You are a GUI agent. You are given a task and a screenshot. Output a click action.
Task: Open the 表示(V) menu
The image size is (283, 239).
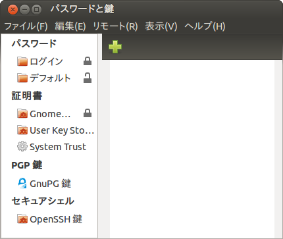(x=161, y=26)
